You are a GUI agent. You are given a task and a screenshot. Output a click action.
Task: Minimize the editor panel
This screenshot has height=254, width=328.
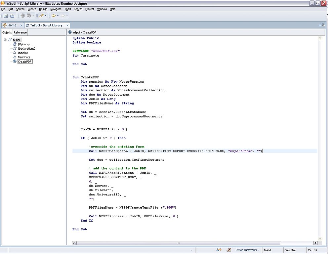point(320,25)
